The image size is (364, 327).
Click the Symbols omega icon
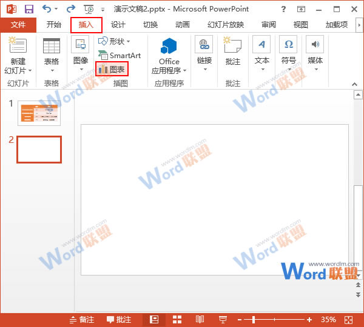pos(288,44)
